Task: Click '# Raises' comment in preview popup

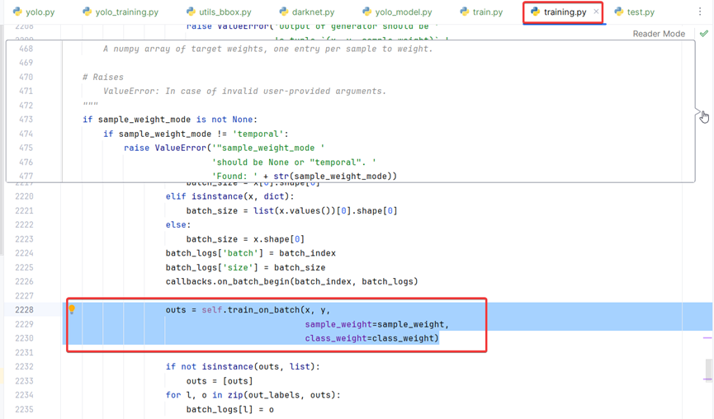Action: coord(103,77)
